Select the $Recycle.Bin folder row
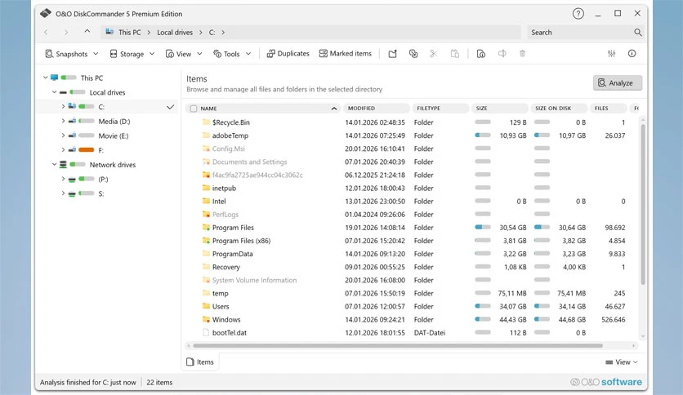 pyautogui.click(x=412, y=122)
